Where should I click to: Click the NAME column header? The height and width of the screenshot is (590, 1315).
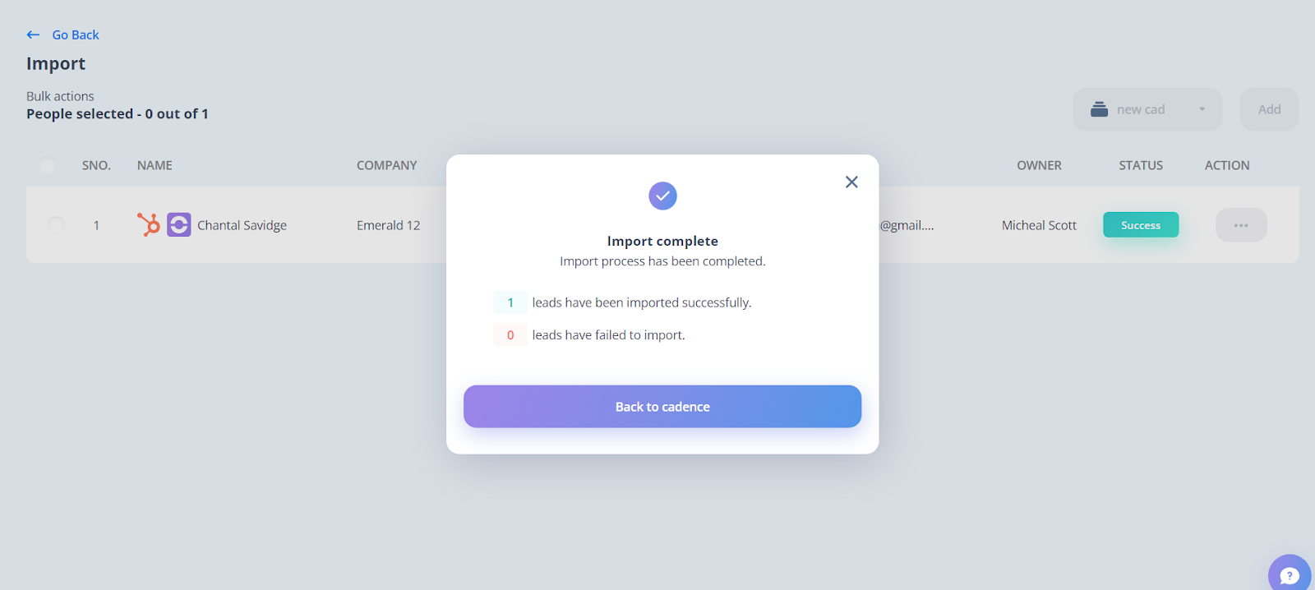point(155,165)
